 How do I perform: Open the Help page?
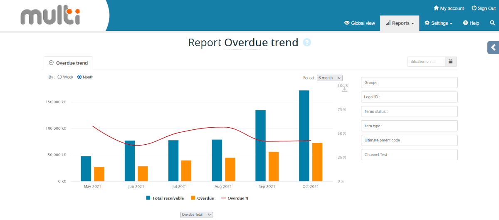[x=471, y=23]
